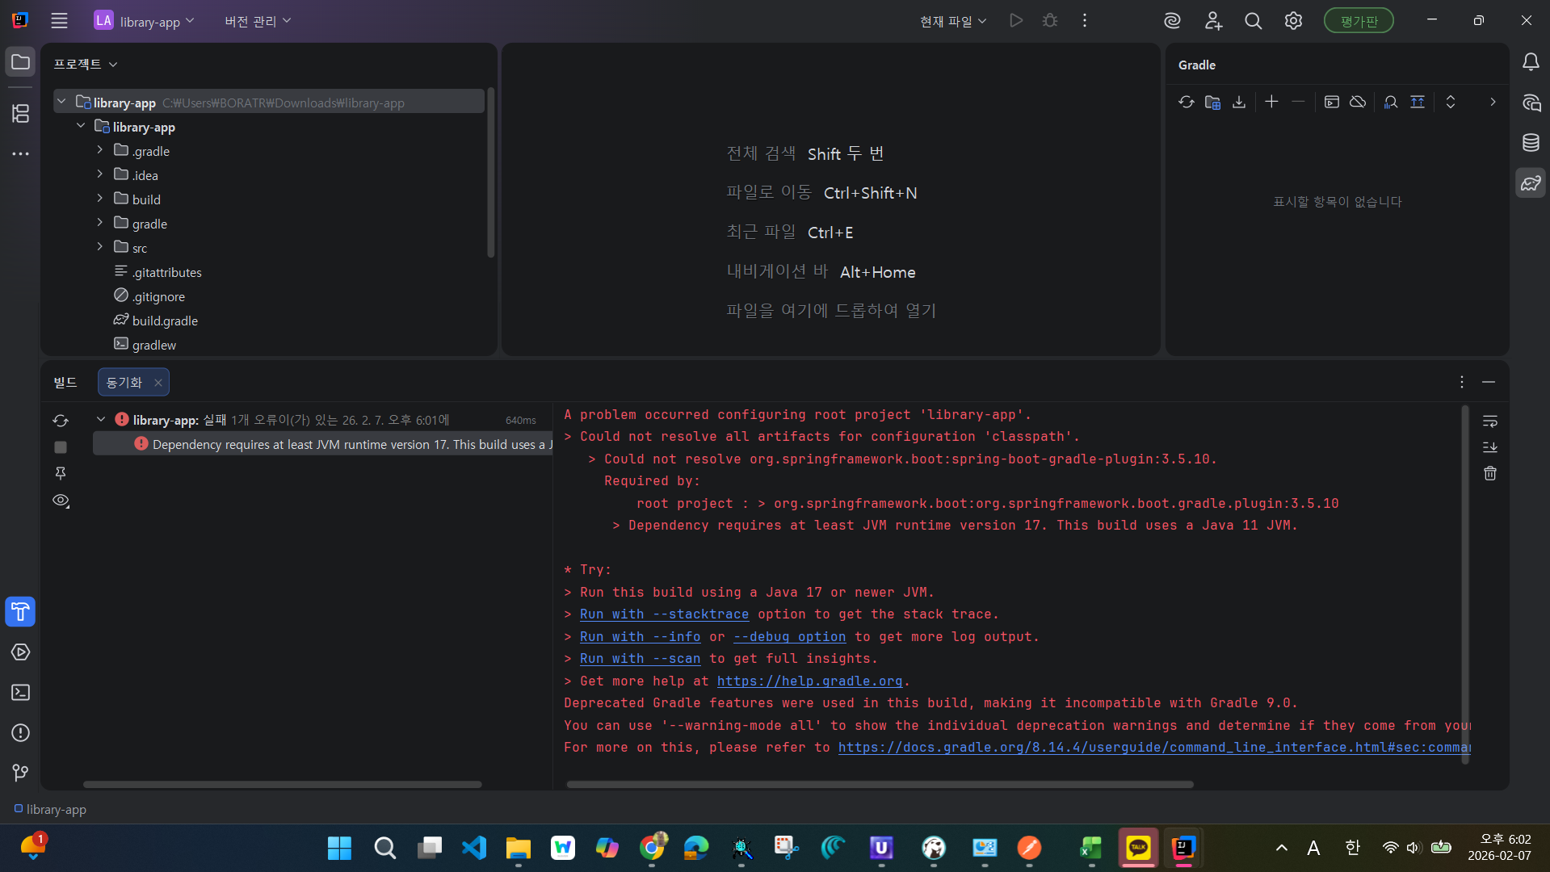Clear build output with trash icon
The width and height of the screenshot is (1550, 872).
(1490, 473)
